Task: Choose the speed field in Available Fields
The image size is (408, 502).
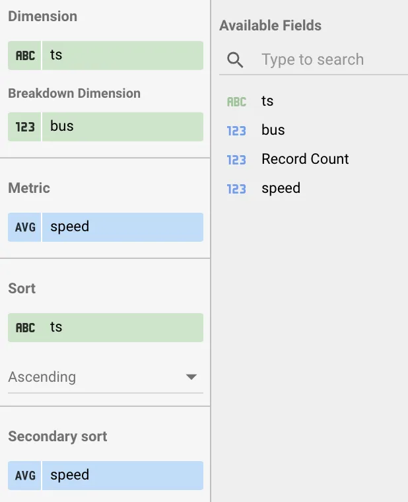Action: point(281,188)
